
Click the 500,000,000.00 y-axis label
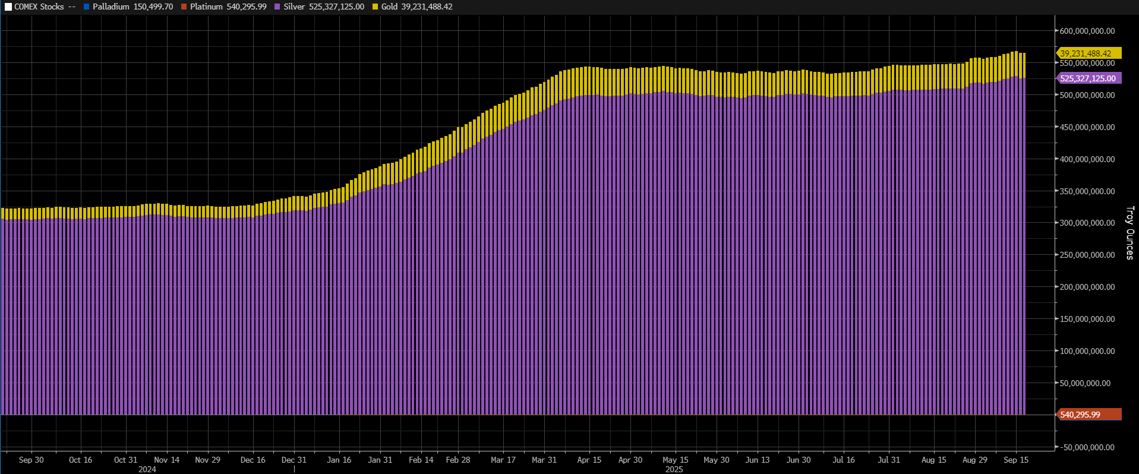pyautogui.click(x=1087, y=95)
